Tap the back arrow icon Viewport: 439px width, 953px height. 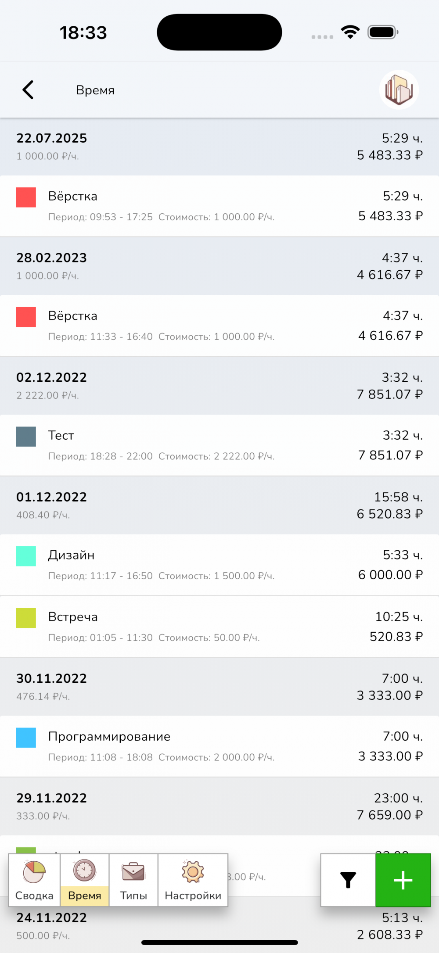(28, 90)
